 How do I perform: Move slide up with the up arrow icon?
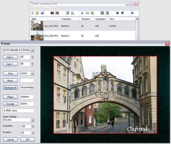click(x=117, y=13)
